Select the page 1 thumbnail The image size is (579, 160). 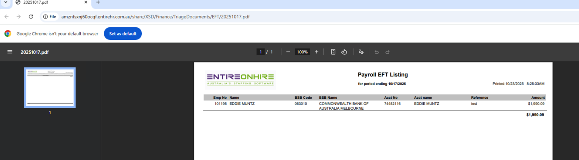click(50, 88)
